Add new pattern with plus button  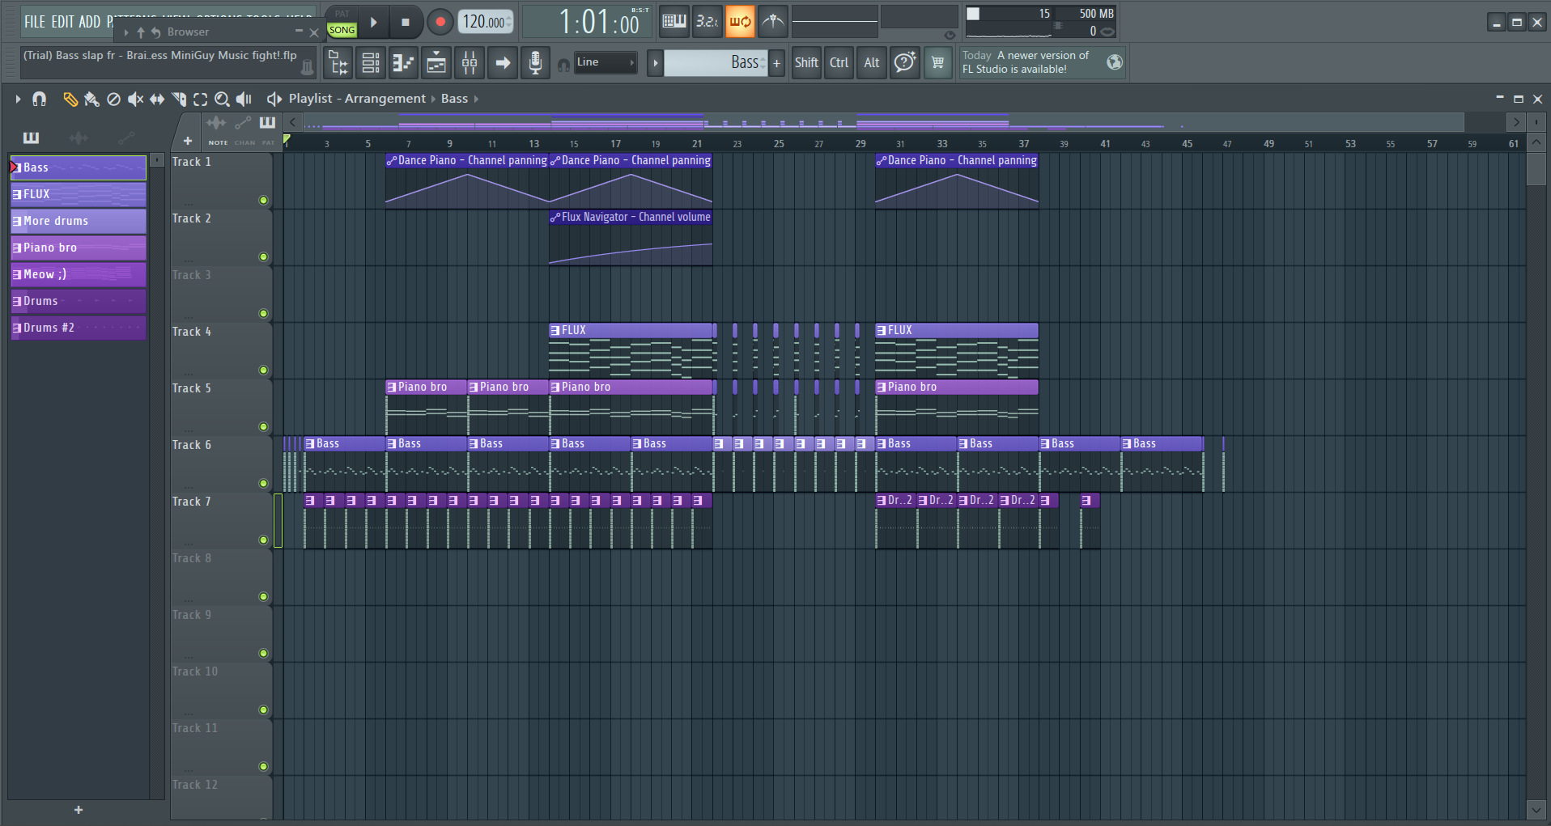pos(777,62)
